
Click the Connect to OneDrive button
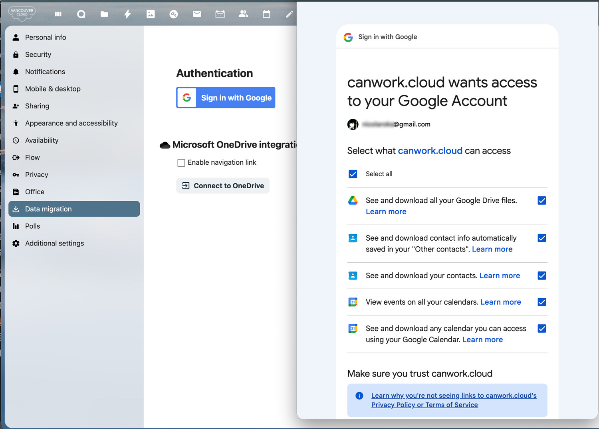coord(222,186)
